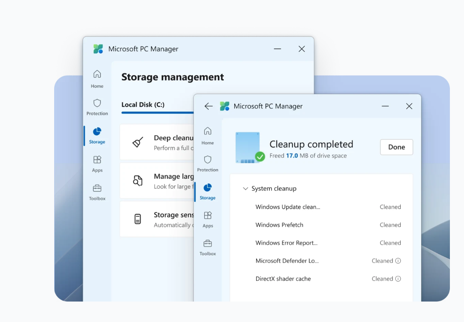
Task: Click the front window Microsoft PC Manager title
Action: point(268,106)
